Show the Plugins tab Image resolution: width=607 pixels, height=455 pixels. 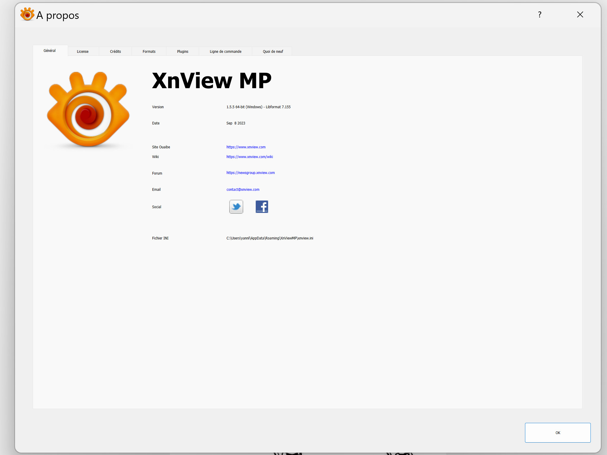click(183, 51)
